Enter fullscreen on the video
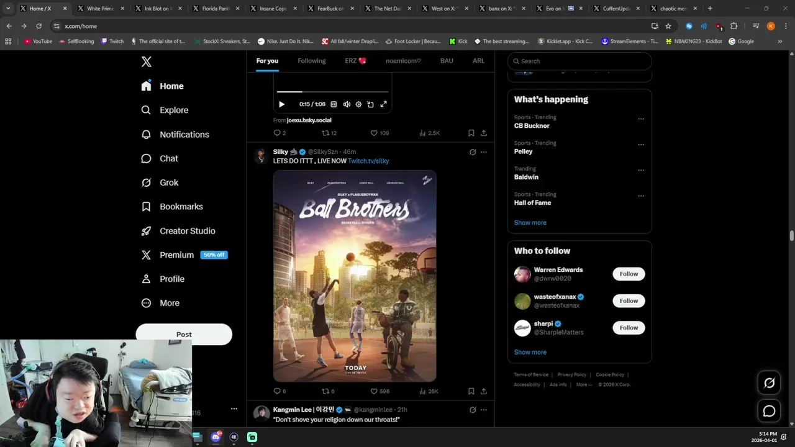The width and height of the screenshot is (795, 447). (383, 104)
